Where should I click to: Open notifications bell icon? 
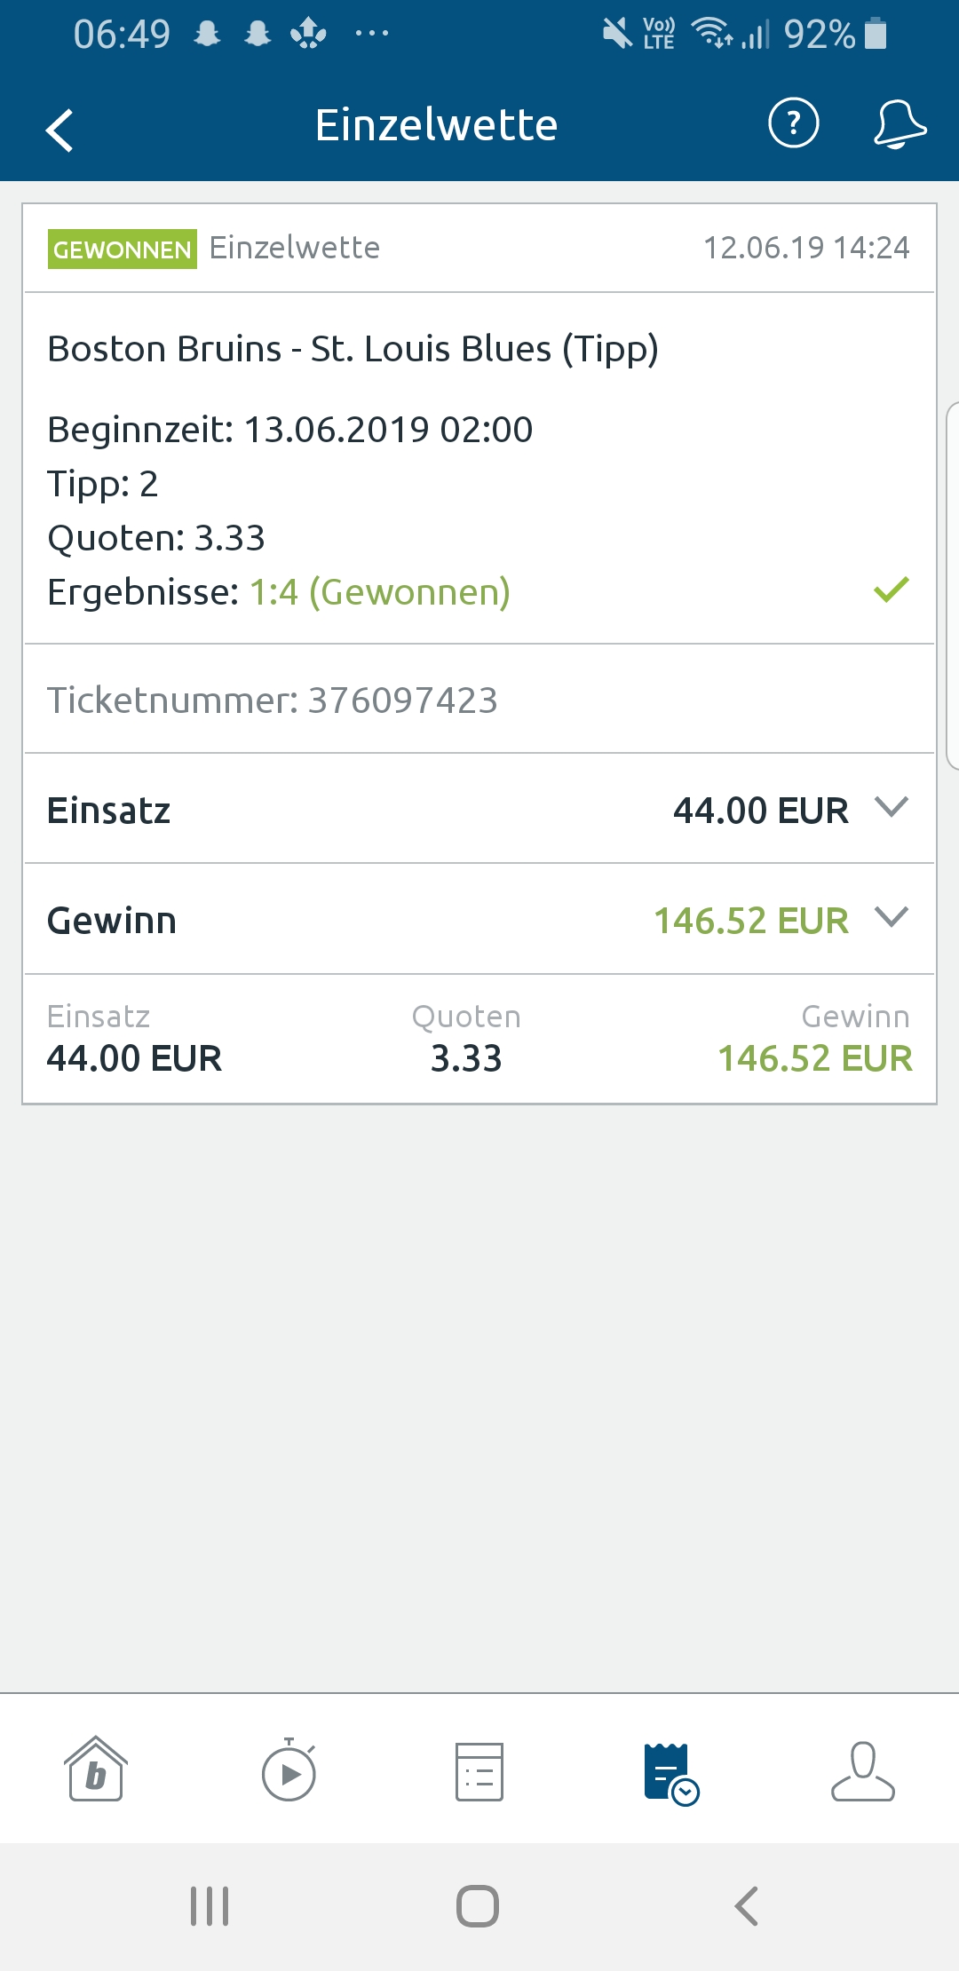tap(900, 123)
